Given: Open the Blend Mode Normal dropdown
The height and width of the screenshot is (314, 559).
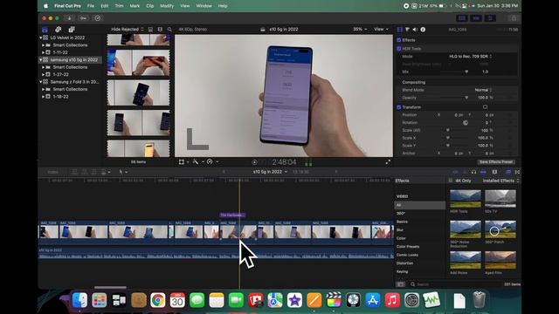Looking at the screenshot, I should pyautogui.click(x=483, y=90).
